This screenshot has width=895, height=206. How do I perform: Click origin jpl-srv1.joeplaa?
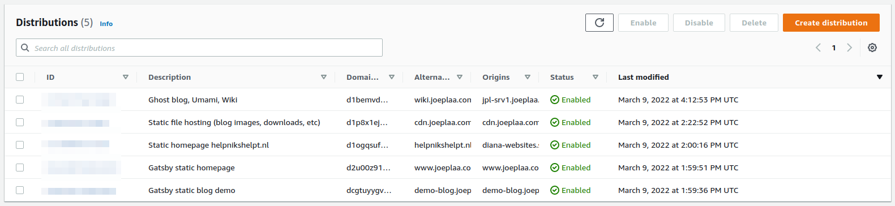coord(511,100)
